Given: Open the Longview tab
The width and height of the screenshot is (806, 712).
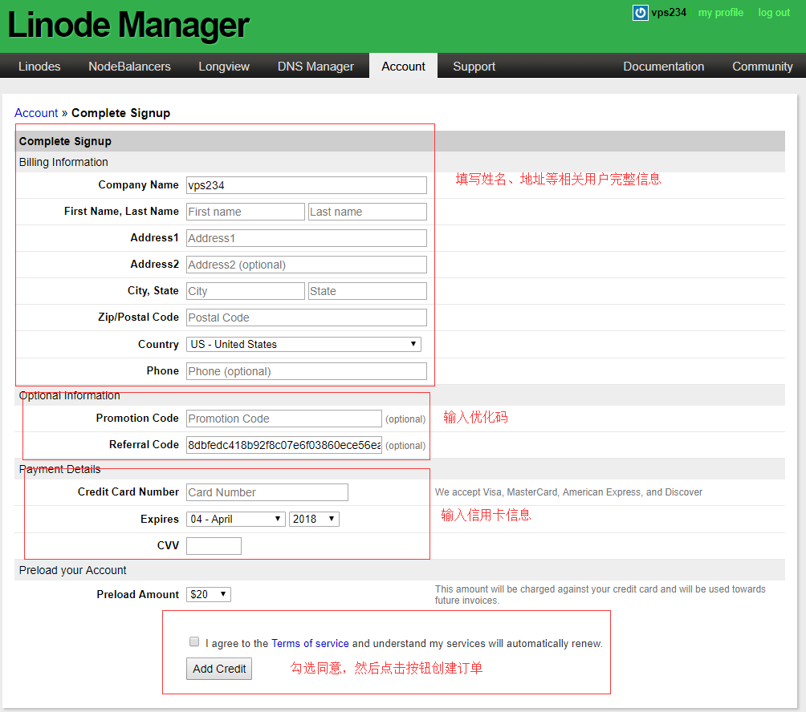Looking at the screenshot, I should click(x=224, y=67).
